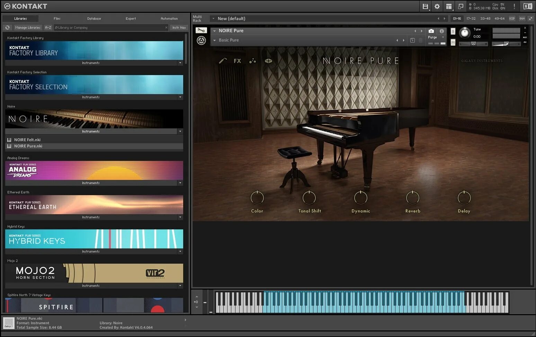
Task: Collapse the Noire Instruments dropdown
Action: (x=180, y=131)
